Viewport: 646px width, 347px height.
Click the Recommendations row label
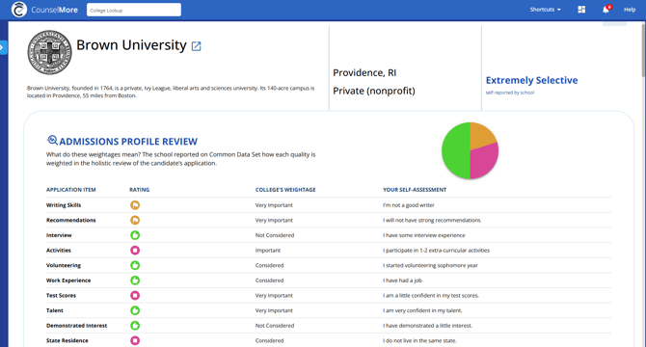tap(70, 220)
